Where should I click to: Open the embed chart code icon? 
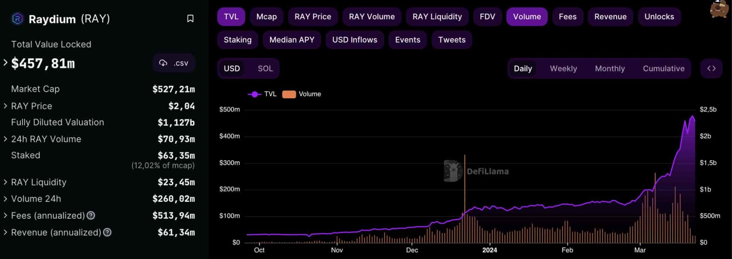click(711, 68)
